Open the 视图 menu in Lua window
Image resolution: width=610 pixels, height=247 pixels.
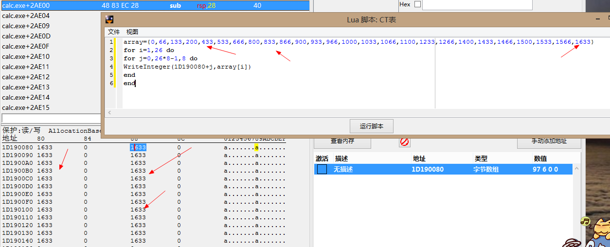coord(132,32)
